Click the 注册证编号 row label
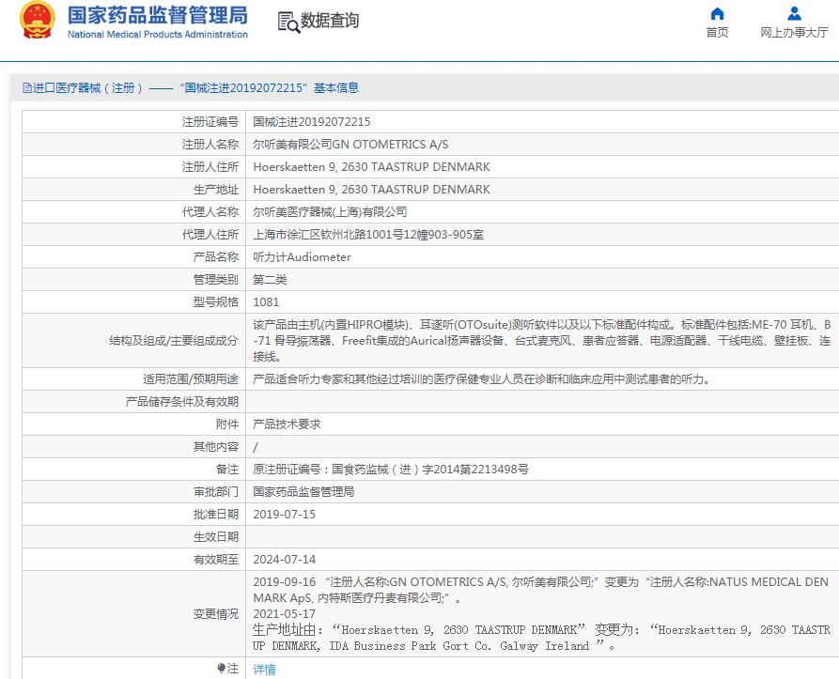The height and width of the screenshot is (679, 839). [x=210, y=122]
